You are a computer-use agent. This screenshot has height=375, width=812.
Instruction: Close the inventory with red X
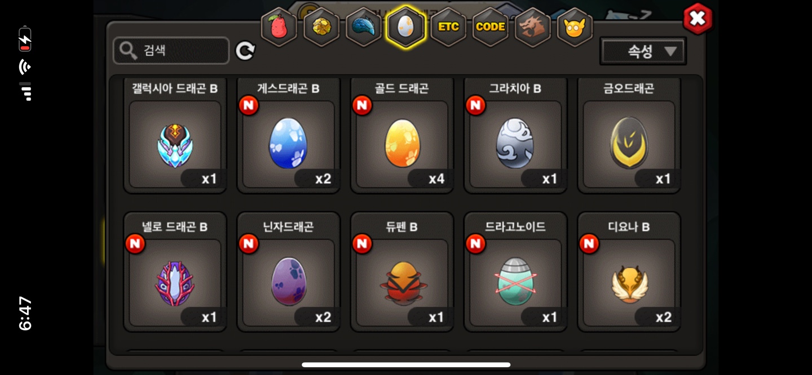[x=698, y=19]
